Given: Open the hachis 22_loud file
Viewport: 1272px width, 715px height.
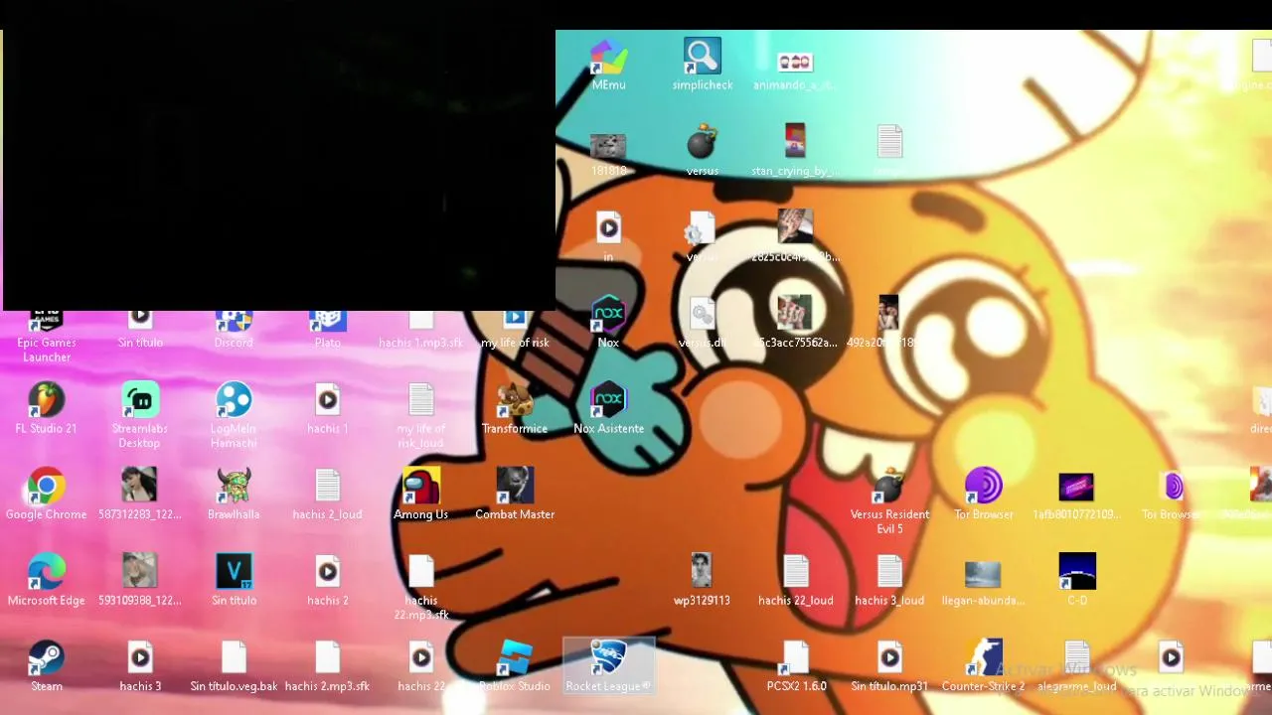Looking at the screenshot, I should (x=795, y=579).
